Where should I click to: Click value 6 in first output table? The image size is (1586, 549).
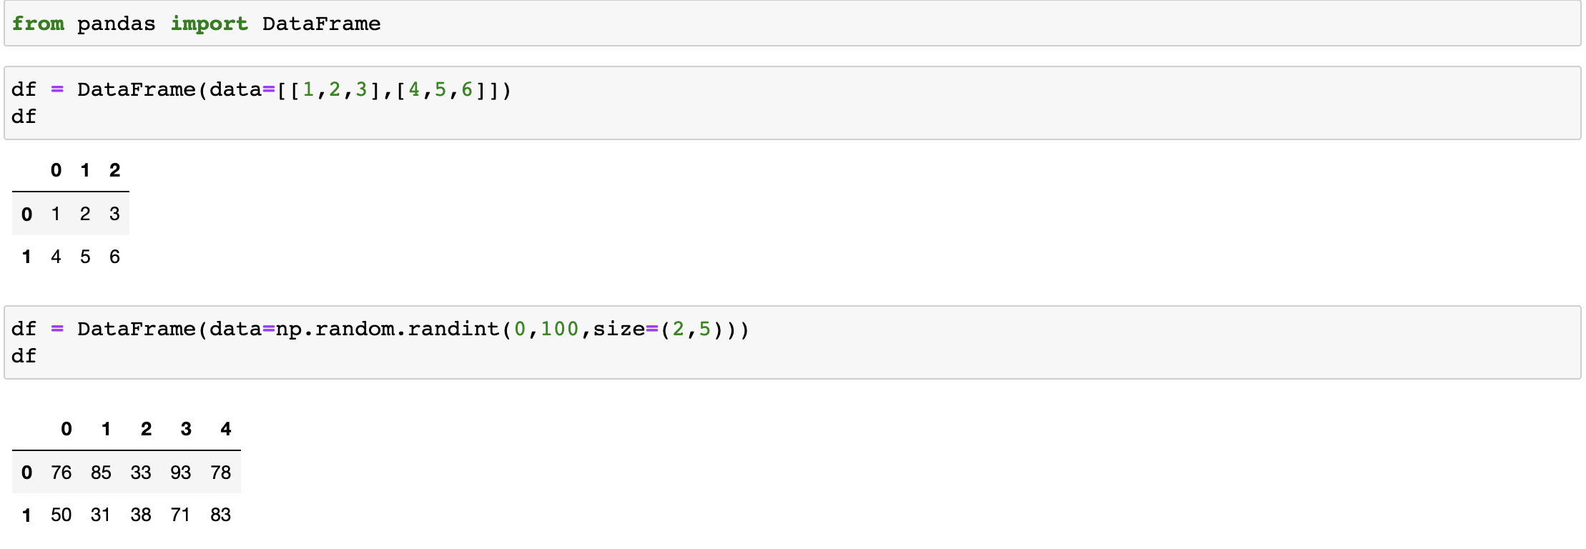[114, 257]
